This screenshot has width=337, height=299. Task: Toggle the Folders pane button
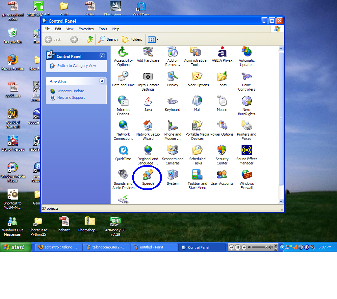pos(132,39)
